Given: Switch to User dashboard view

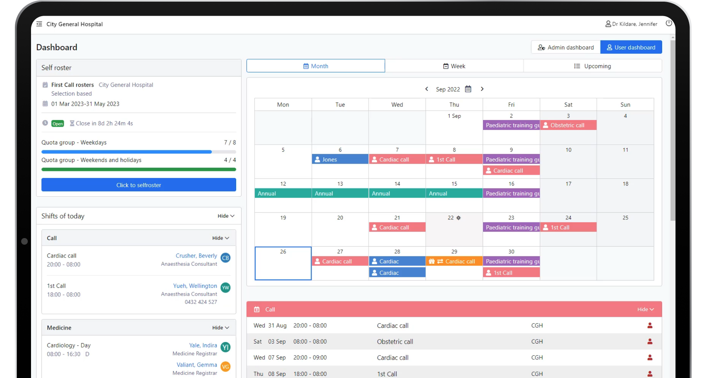Looking at the screenshot, I should pos(631,47).
